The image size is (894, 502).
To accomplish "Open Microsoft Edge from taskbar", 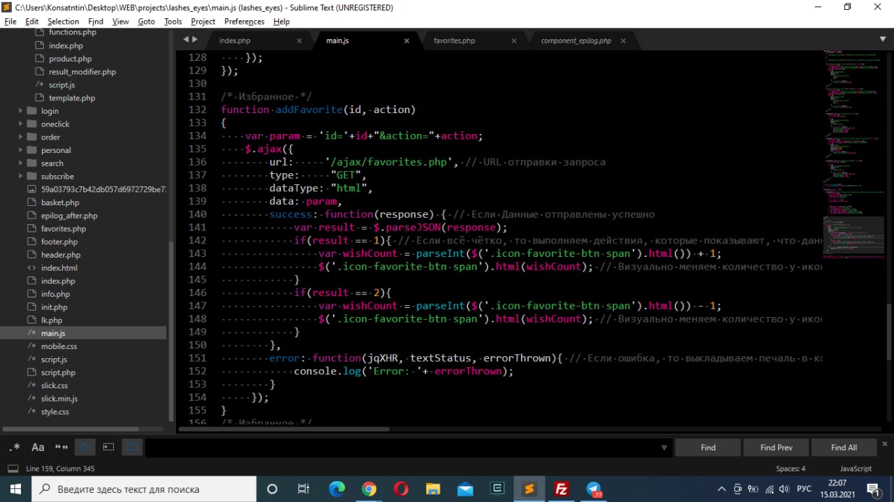I will [337, 489].
